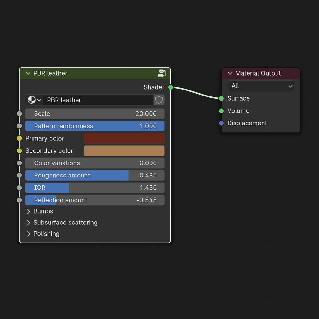This screenshot has width=319, height=319.
Task: Click the Shader output socket
Action: click(171, 87)
